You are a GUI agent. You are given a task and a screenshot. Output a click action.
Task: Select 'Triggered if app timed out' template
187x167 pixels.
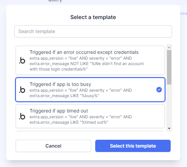click(x=90, y=116)
